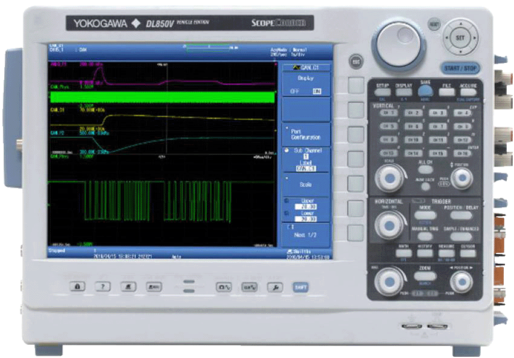This screenshot has height=358, width=514.
Task: Open the ACQUIRE menu key
Action: [x=468, y=92]
